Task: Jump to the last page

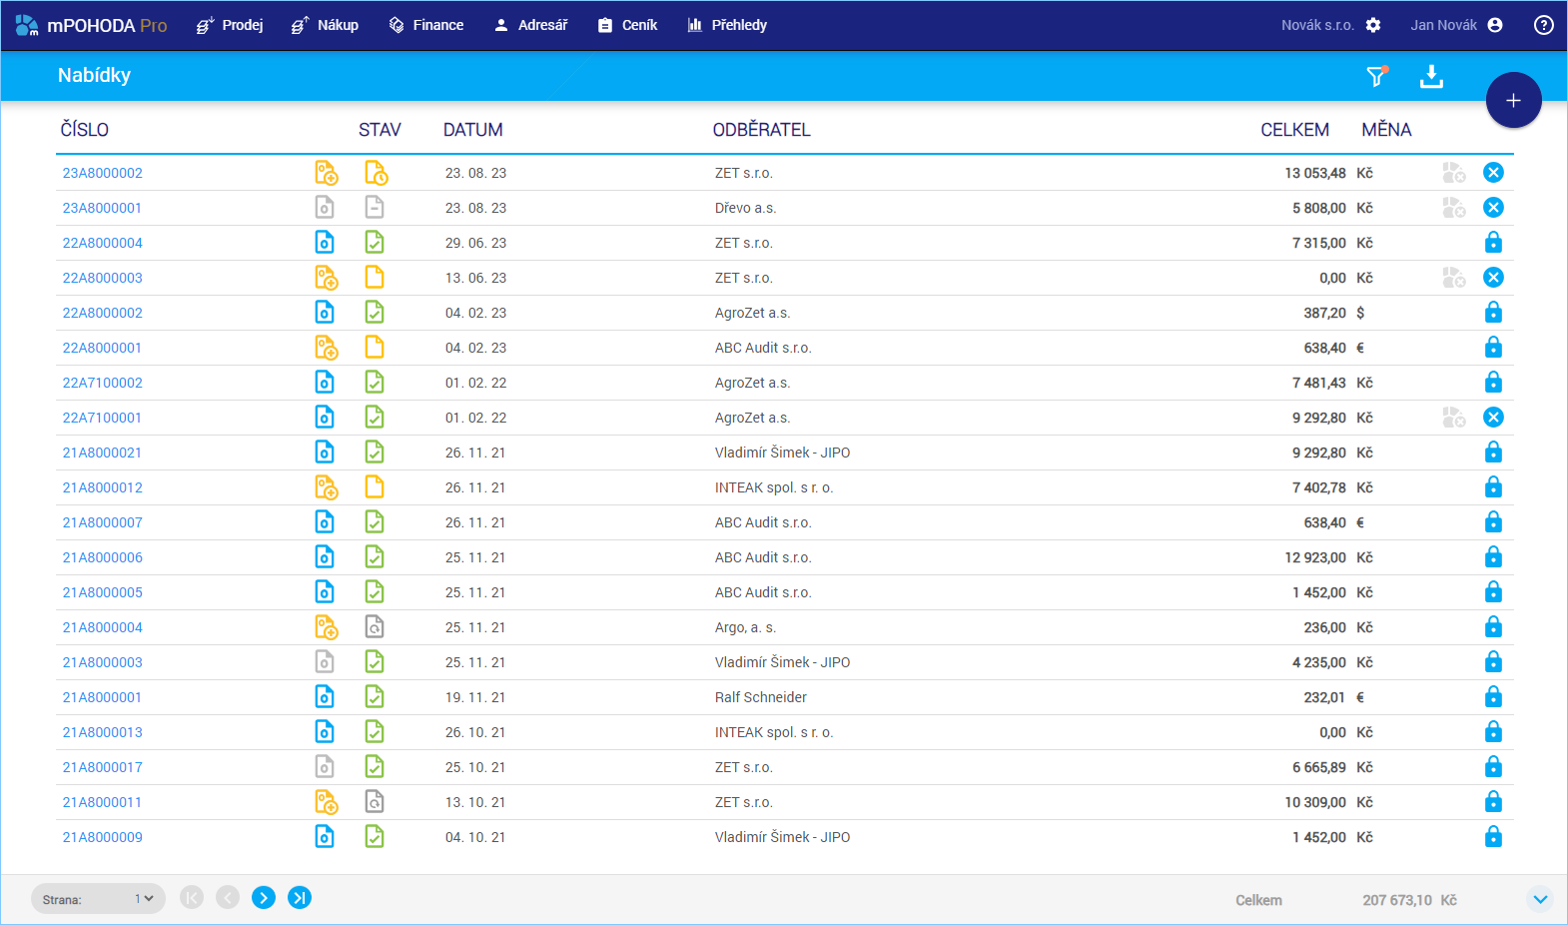Action: point(300,898)
